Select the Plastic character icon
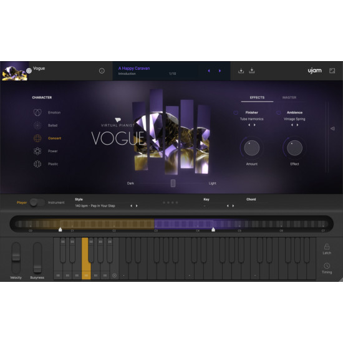The width and height of the screenshot is (343, 343). [37, 164]
